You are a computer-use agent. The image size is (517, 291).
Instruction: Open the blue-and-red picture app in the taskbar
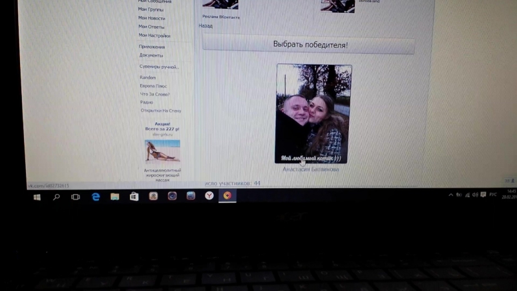coord(191,196)
